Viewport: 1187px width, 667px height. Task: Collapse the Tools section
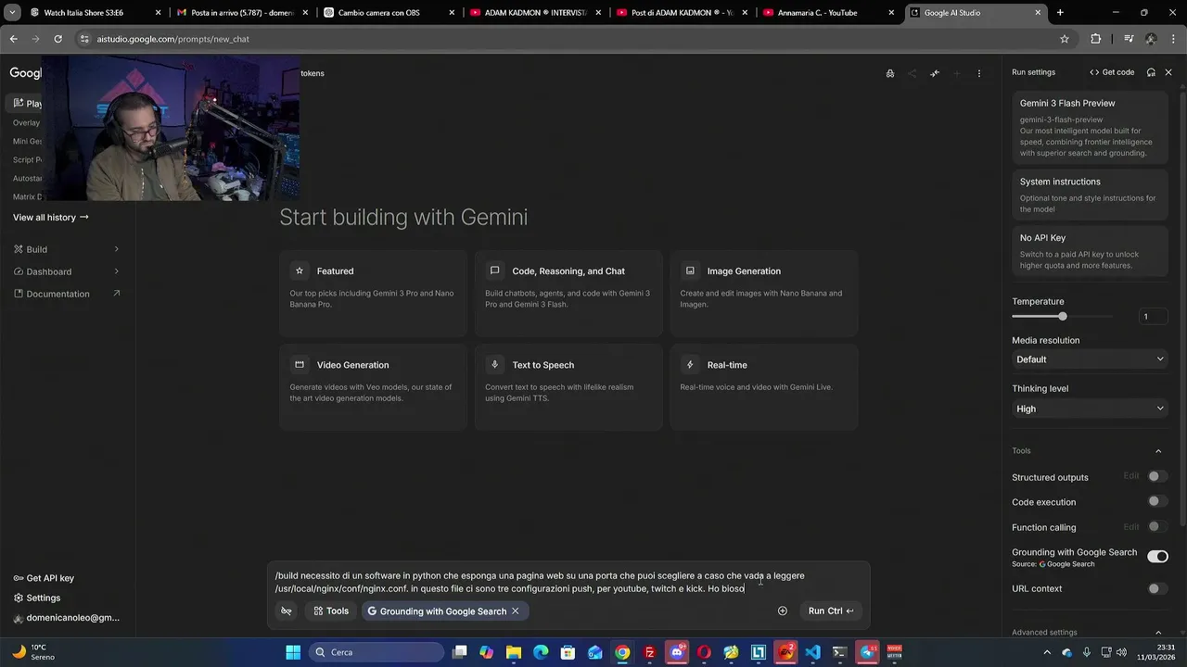pyautogui.click(x=1158, y=451)
